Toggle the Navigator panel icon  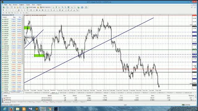point(18,7)
